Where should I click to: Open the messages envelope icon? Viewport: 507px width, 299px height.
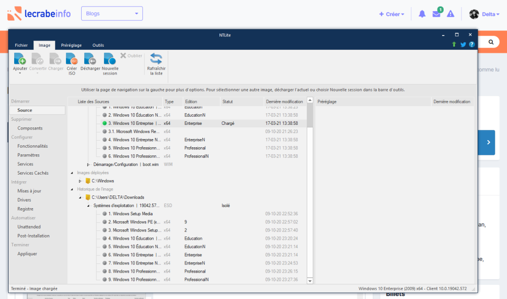pyautogui.click(x=436, y=14)
